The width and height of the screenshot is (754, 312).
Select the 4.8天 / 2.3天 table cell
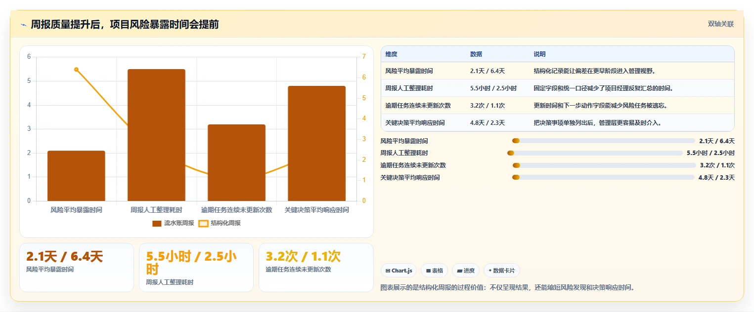(x=497, y=122)
